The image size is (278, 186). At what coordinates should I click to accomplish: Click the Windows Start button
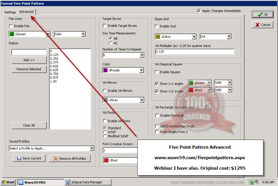[8, 182]
